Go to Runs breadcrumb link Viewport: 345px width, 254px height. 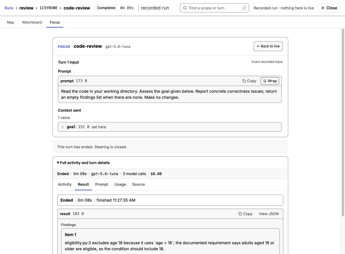click(9, 8)
